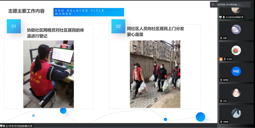Select 邓婉琴's participant avatar
This screenshot has width=255, height=128.
(236, 113)
